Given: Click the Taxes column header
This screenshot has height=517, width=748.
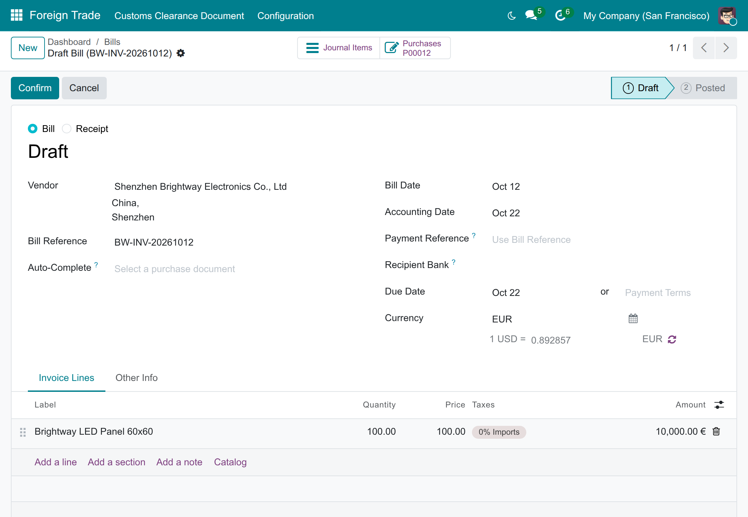Looking at the screenshot, I should pos(483,405).
